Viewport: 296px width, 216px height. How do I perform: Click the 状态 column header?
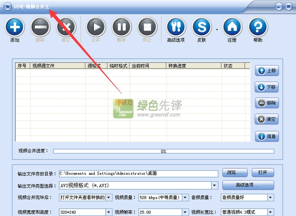point(233,66)
